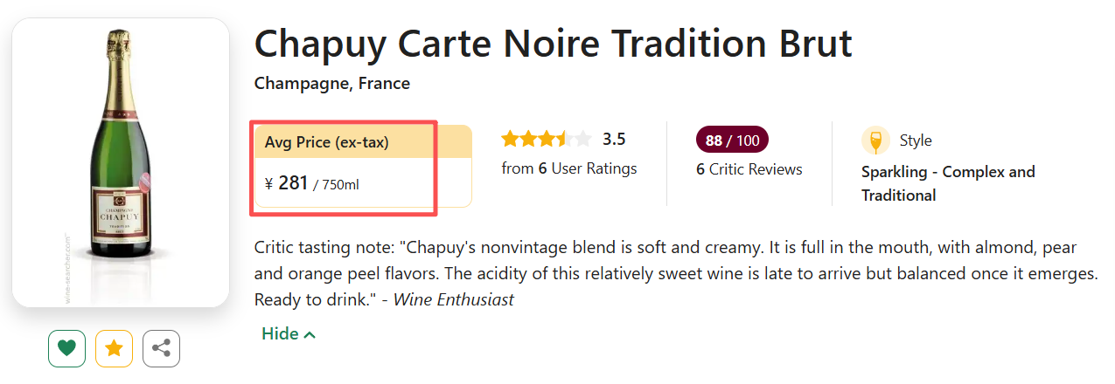
Task: Click the Chapuy Carte Noire Tradition Brut title
Action: click(553, 44)
